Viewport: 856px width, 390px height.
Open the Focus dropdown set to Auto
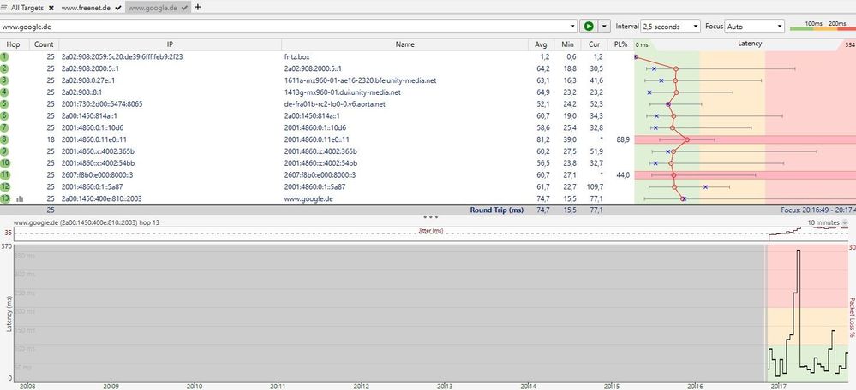click(x=754, y=27)
